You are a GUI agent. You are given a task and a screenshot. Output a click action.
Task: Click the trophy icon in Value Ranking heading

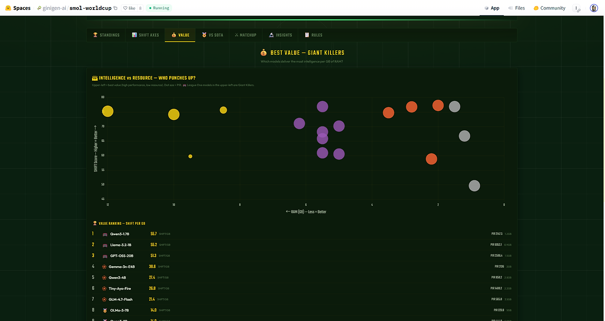(x=95, y=223)
